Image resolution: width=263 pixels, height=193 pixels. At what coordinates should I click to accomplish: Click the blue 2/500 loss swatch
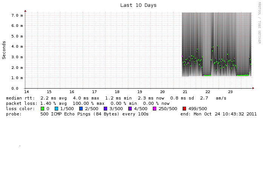pos(81,109)
